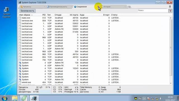Open System Explorer desktop shortcut

tap(6, 13)
